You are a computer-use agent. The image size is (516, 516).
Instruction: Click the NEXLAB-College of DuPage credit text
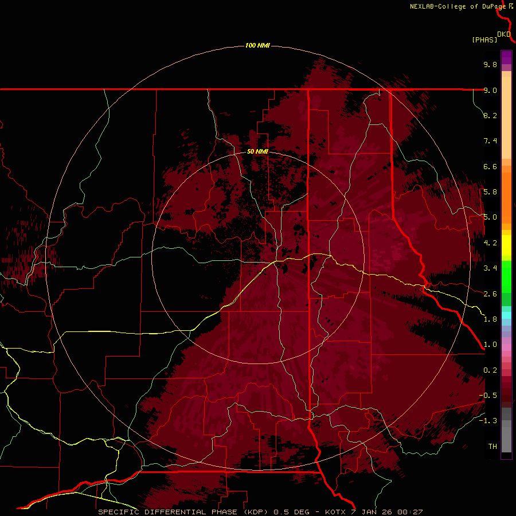click(x=459, y=6)
